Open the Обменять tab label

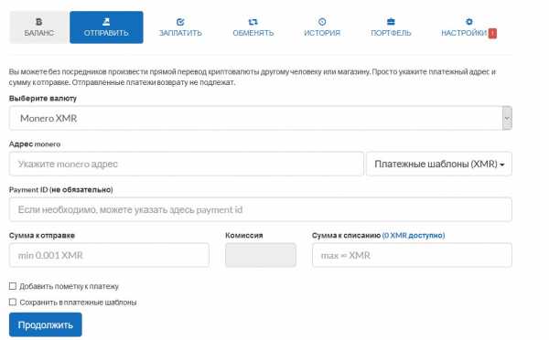coord(253,33)
